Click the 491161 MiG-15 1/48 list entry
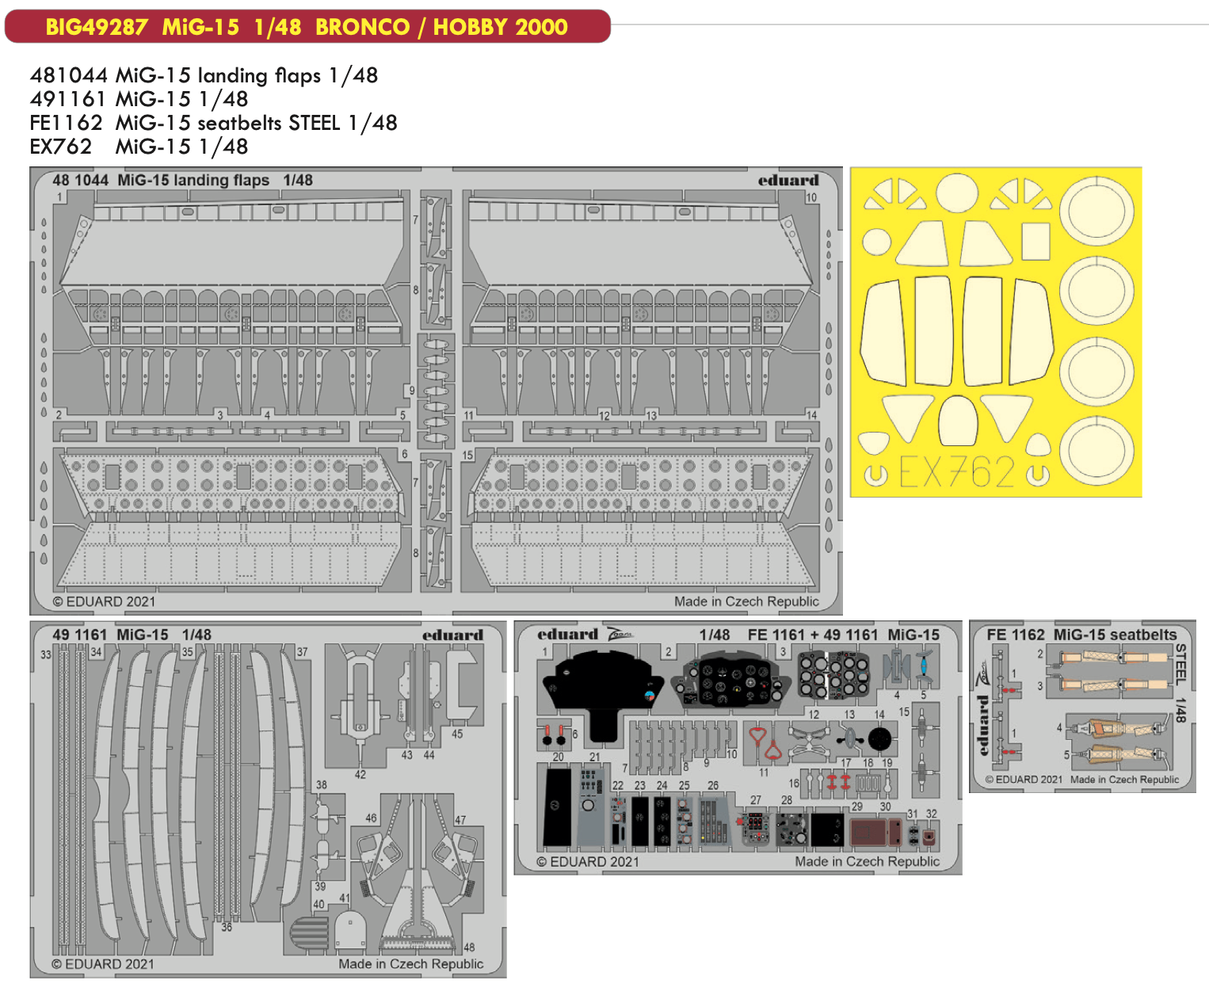1209x984 pixels. [x=139, y=99]
